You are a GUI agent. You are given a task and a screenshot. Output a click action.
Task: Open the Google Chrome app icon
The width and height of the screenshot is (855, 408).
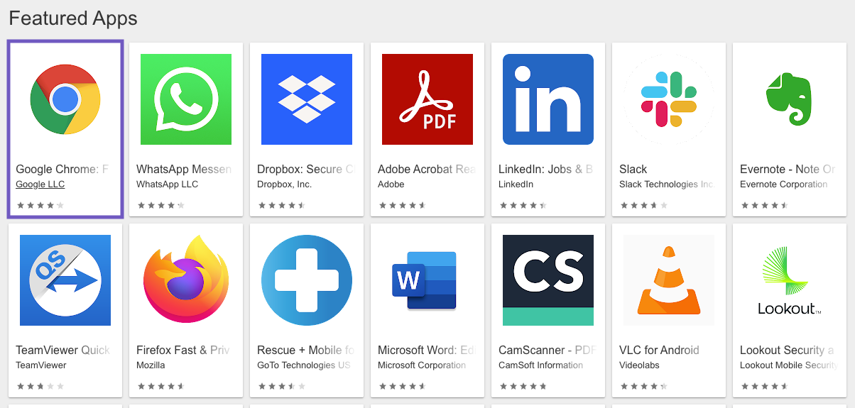[x=65, y=99]
